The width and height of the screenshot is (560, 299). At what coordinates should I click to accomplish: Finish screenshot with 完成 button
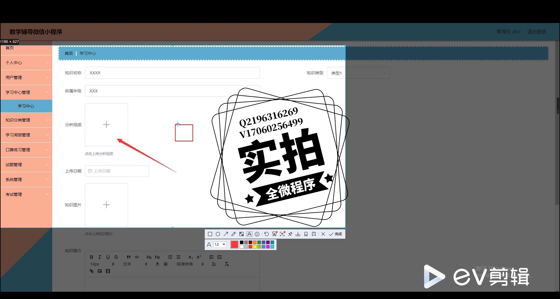335,234
